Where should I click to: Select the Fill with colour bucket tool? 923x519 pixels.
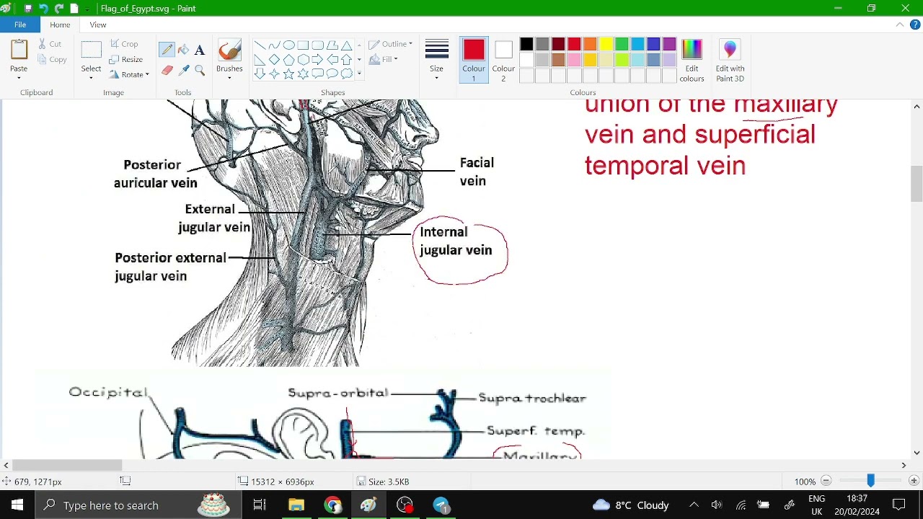183,50
